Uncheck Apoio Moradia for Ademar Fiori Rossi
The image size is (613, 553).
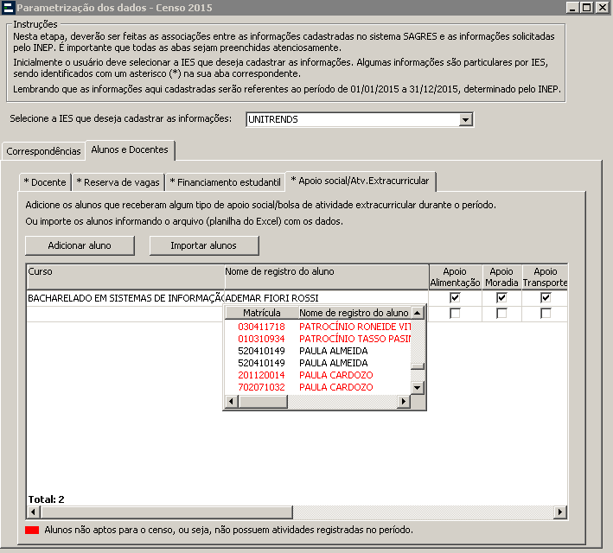[x=501, y=298]
